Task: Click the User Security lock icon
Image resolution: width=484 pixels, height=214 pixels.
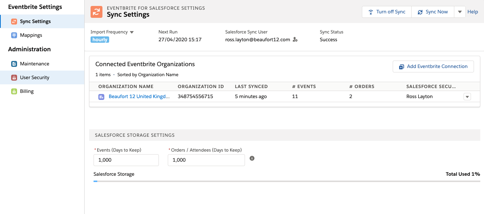Action: tap(14, 78)
